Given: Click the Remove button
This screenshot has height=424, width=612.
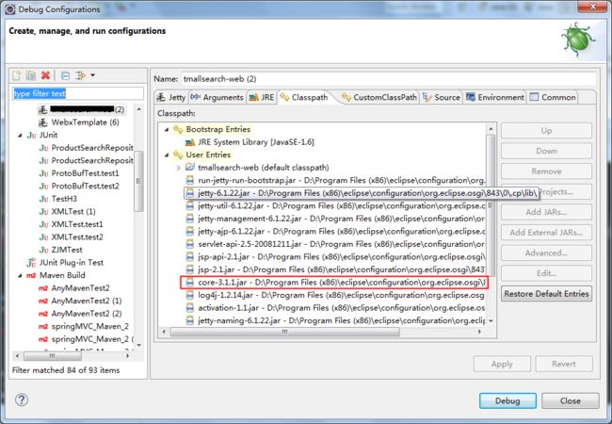Looking at the screenshot, I should [546, 171].
